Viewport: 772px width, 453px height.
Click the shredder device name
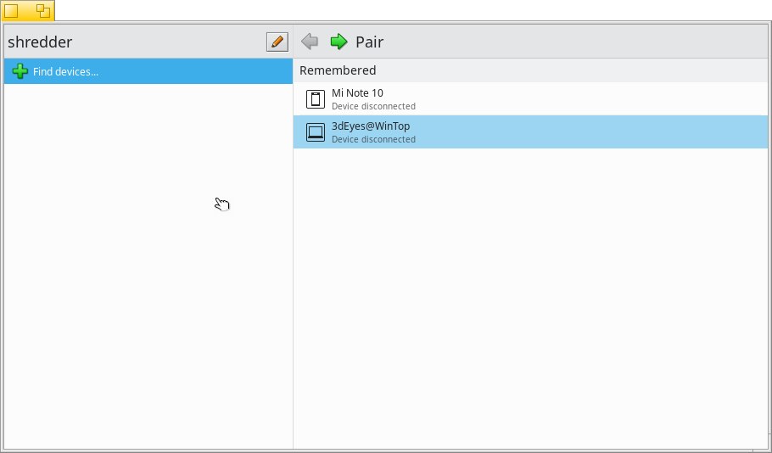point(40,42)
